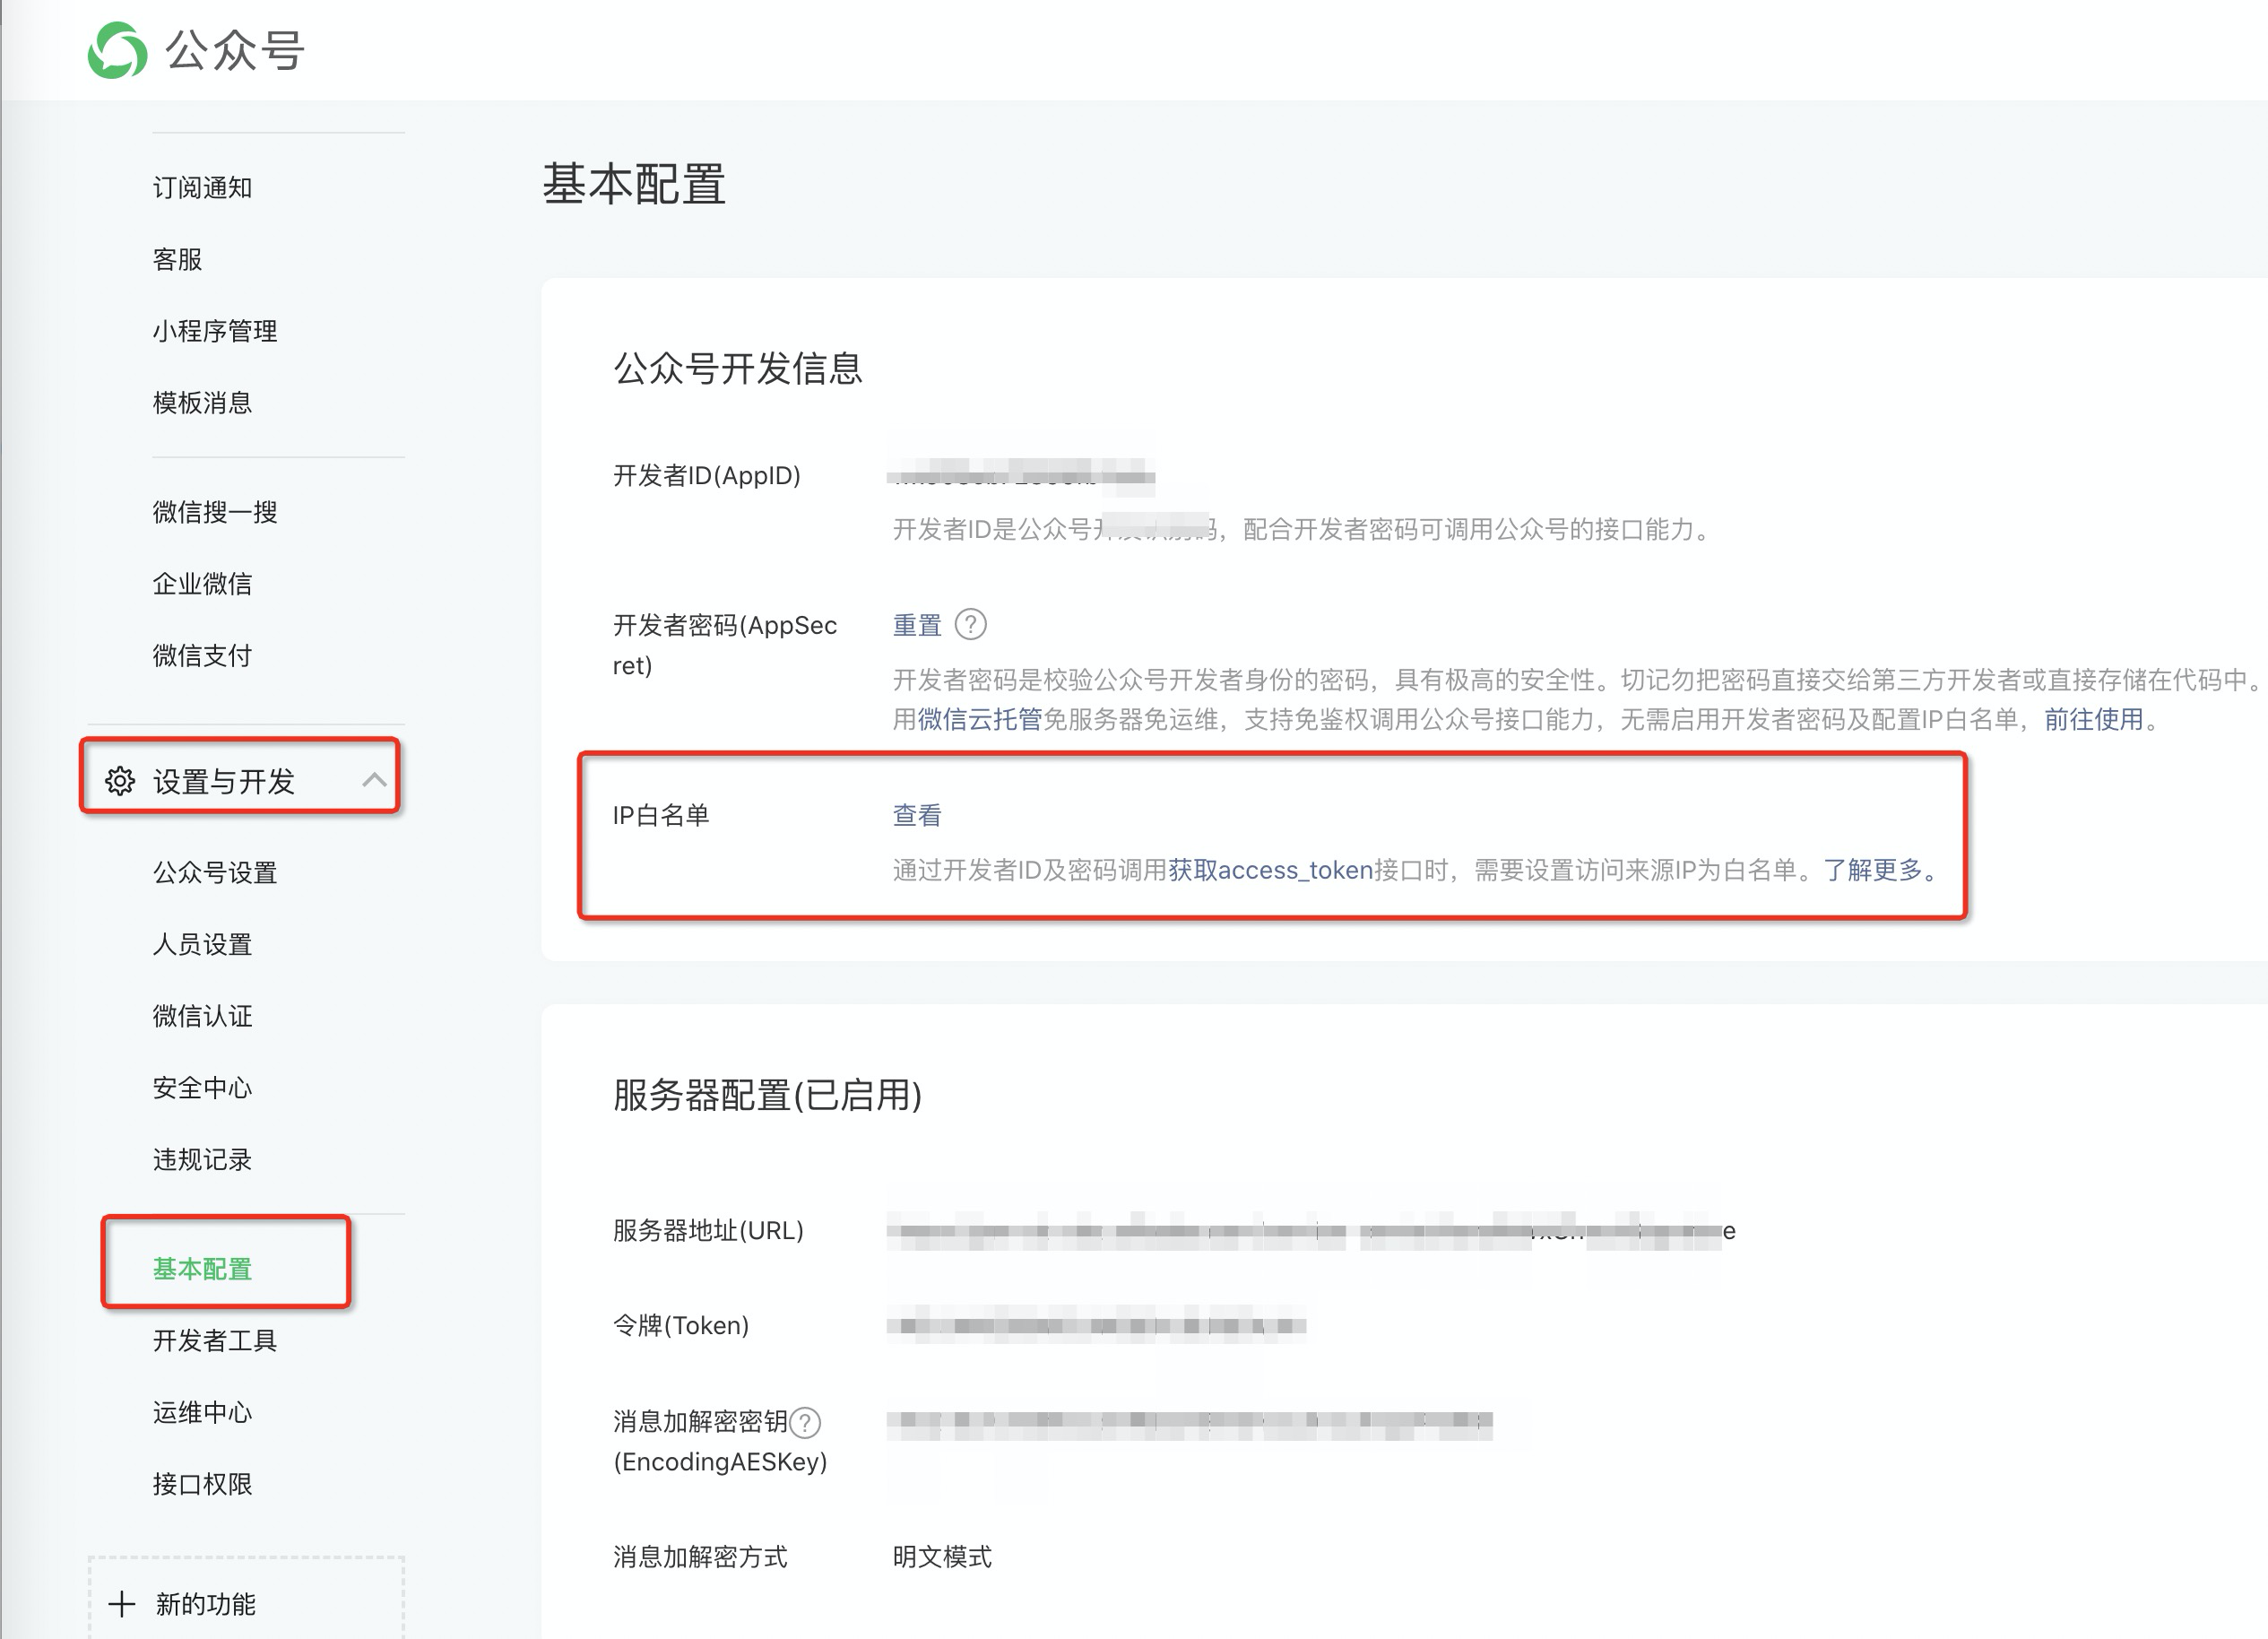Click the help icon next to 消息加解密密钥
Image resolution: width=2268 pixels, height=1639 pixels.
point(805,1422)
